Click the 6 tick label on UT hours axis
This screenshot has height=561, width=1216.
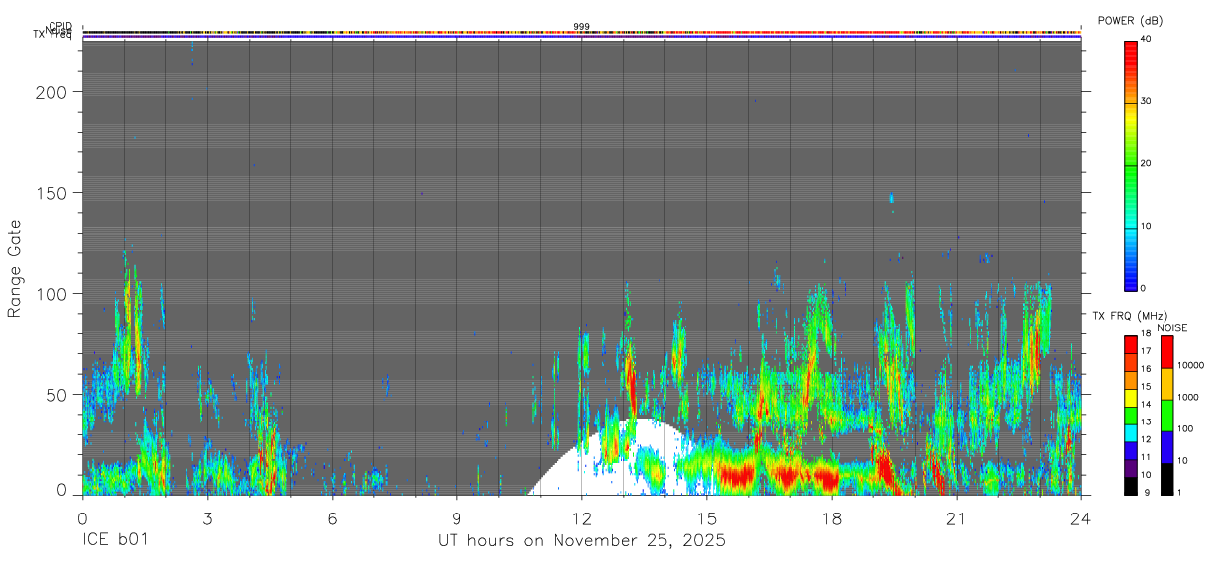[332, 517]
